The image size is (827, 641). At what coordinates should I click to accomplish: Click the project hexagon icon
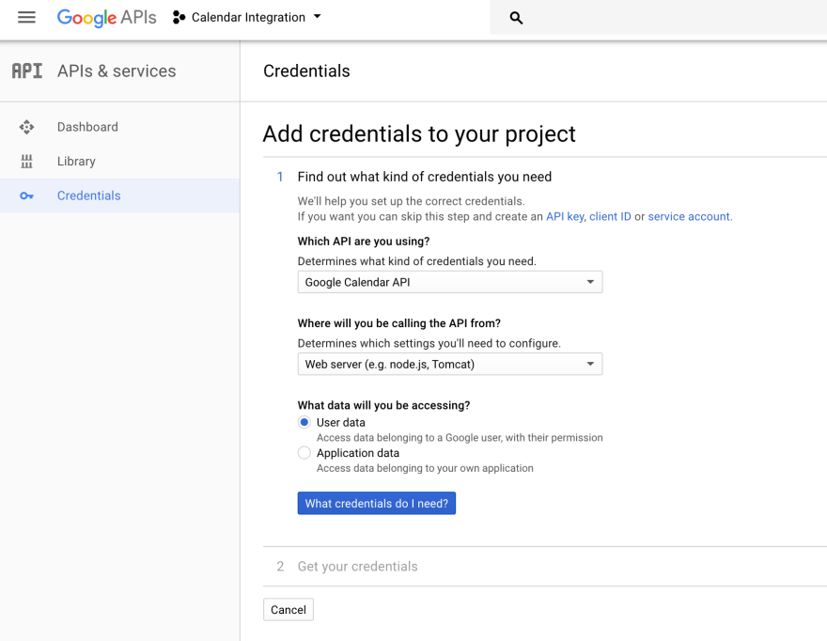pos(179,18)
